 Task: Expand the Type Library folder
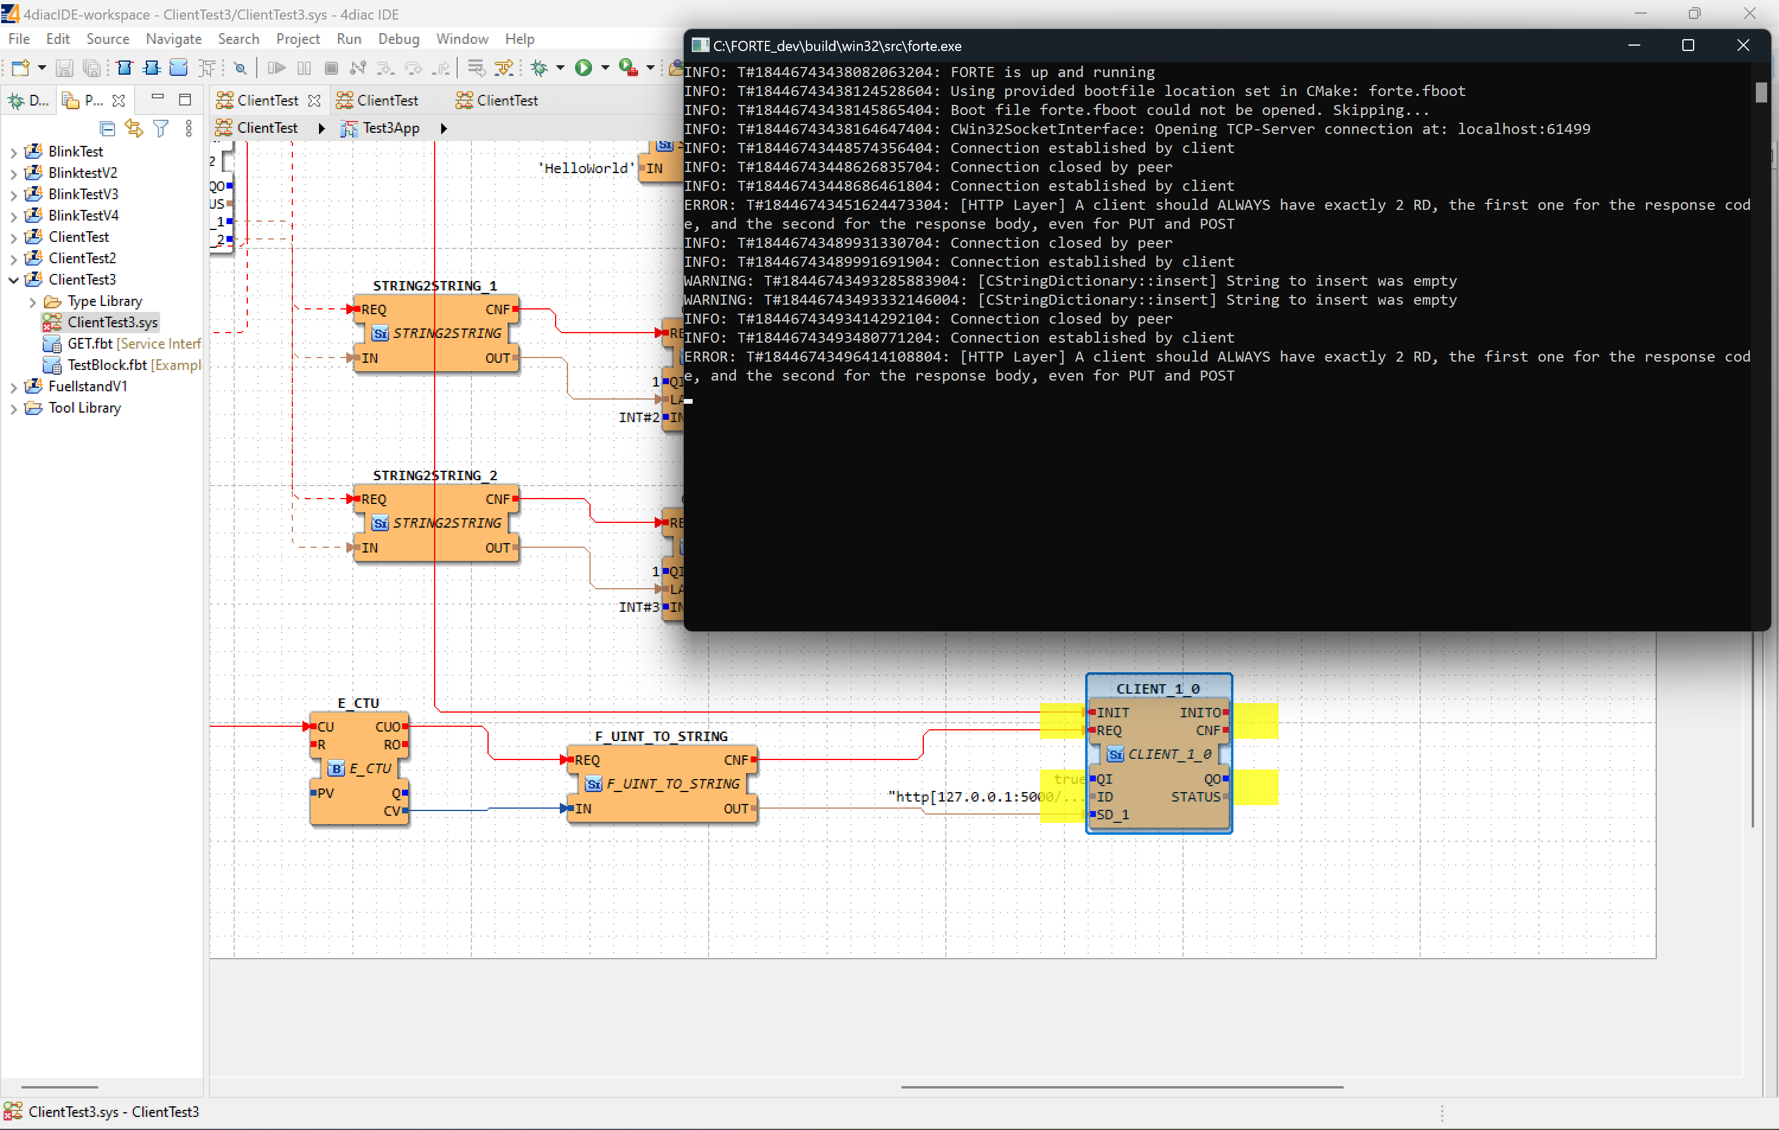pyautogui.click(x=33, y=301)
